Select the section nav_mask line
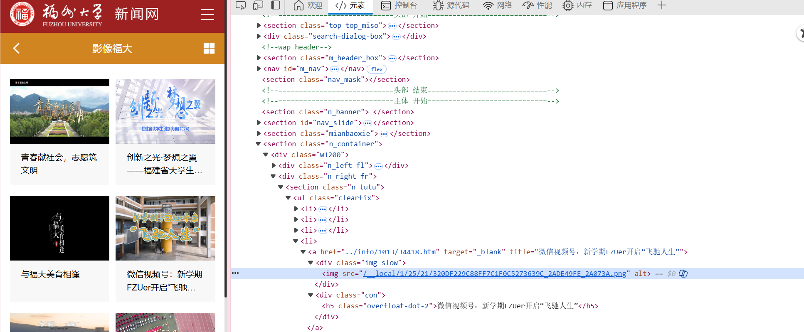 [x=335, y=79]
